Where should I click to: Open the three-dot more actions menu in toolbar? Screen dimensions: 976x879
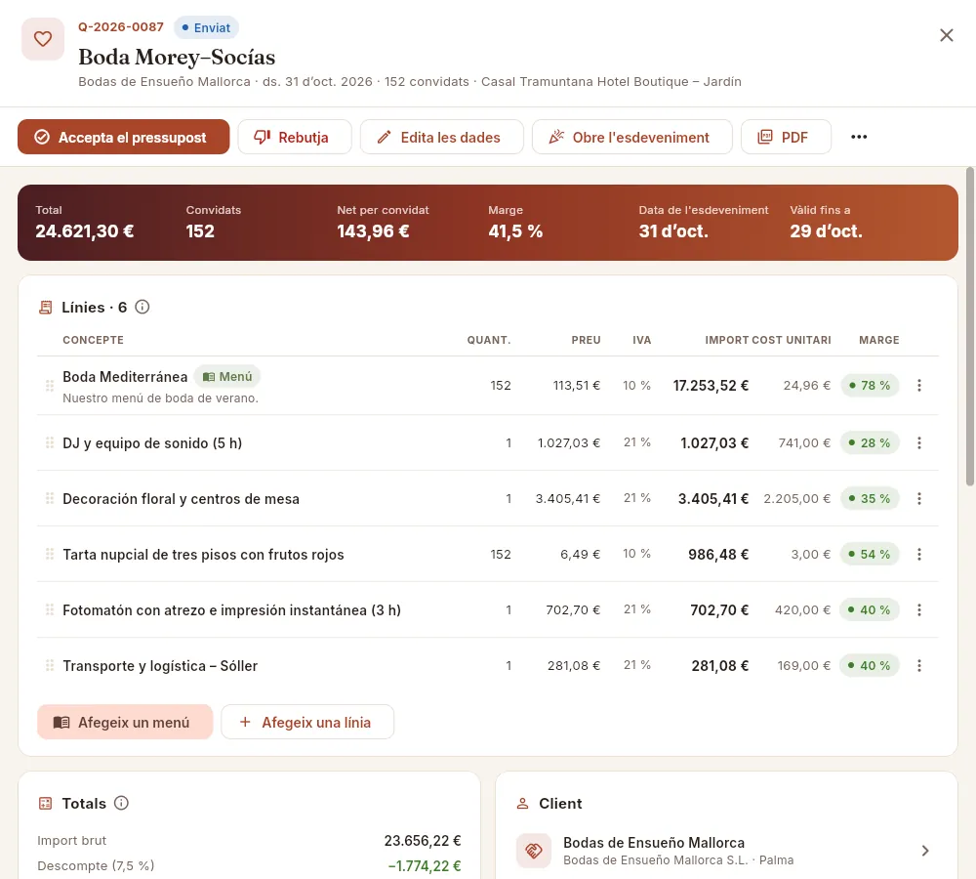point(859,137)
